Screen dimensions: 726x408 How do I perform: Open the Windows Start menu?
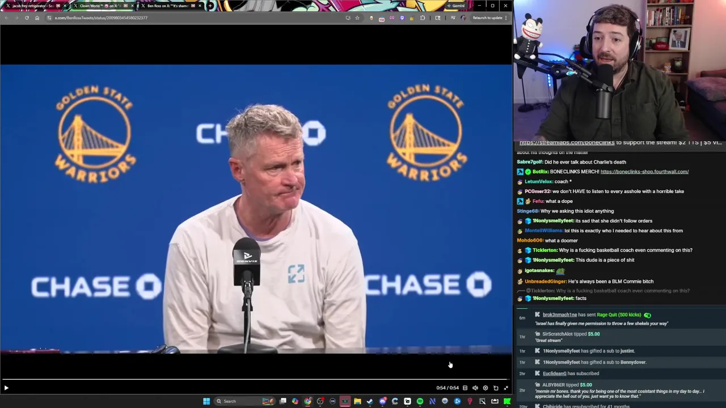[x=206, y=401]
